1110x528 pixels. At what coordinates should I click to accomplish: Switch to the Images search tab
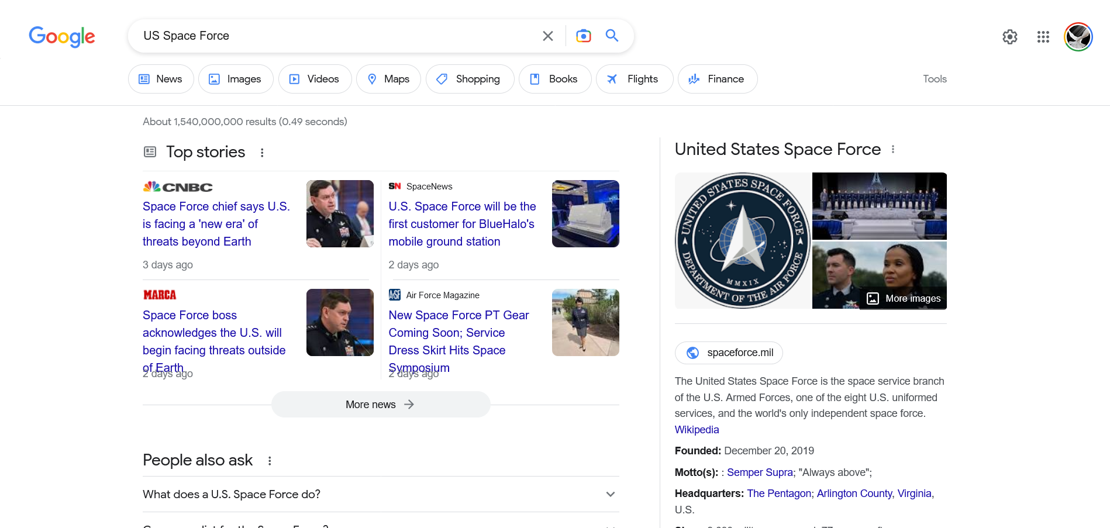(x=236, y=78)
